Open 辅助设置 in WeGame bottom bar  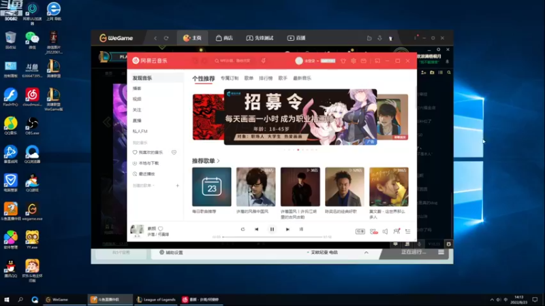pyautogui.click(x=171, y=252)
